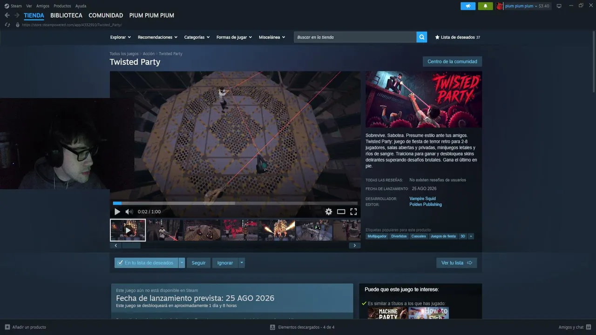Open the Categorías dropdown
This screenshot has height=335, width=596.
click(x=197, y=37)
